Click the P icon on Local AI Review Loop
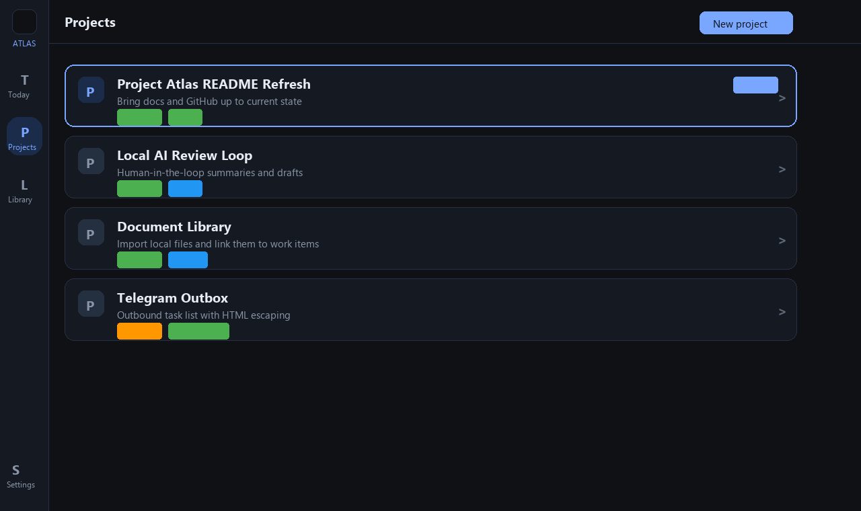Screen dimensions: 861x511 91,161
